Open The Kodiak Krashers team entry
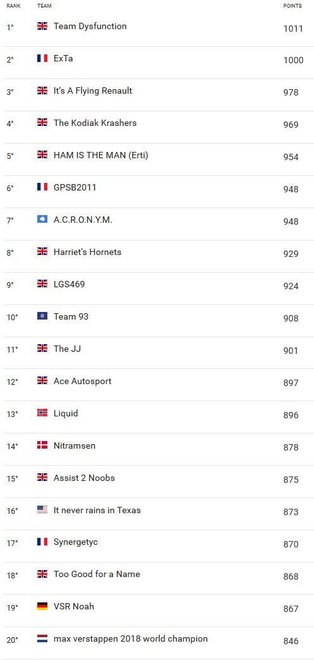The width and height of the screenshot is (314, 660). tap(95, 123)
